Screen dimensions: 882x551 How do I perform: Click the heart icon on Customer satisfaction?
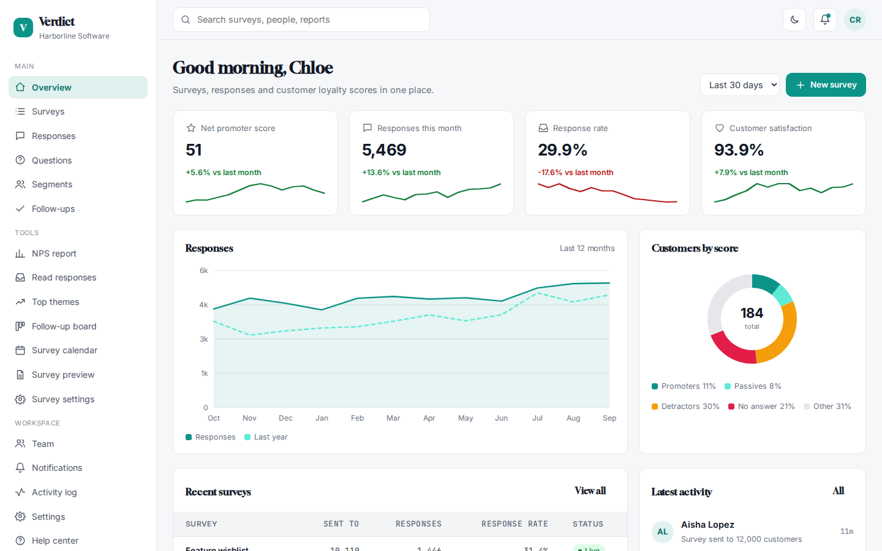(x=720, y=128)
